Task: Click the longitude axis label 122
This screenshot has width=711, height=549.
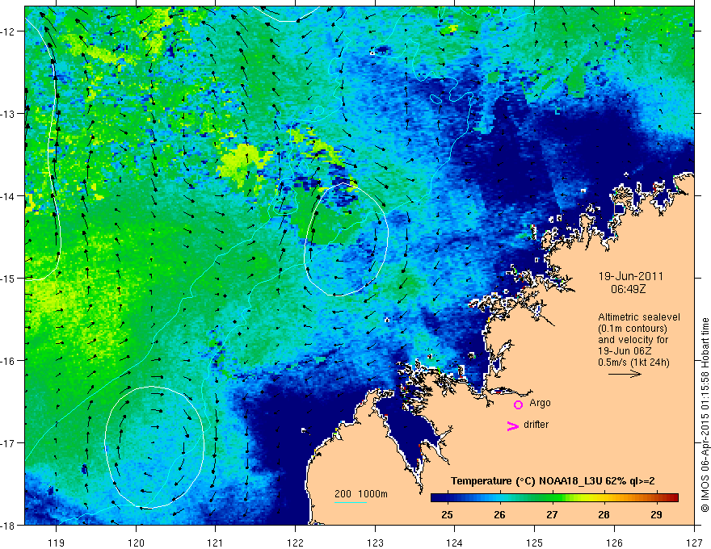Action: (x=295, y=543)
